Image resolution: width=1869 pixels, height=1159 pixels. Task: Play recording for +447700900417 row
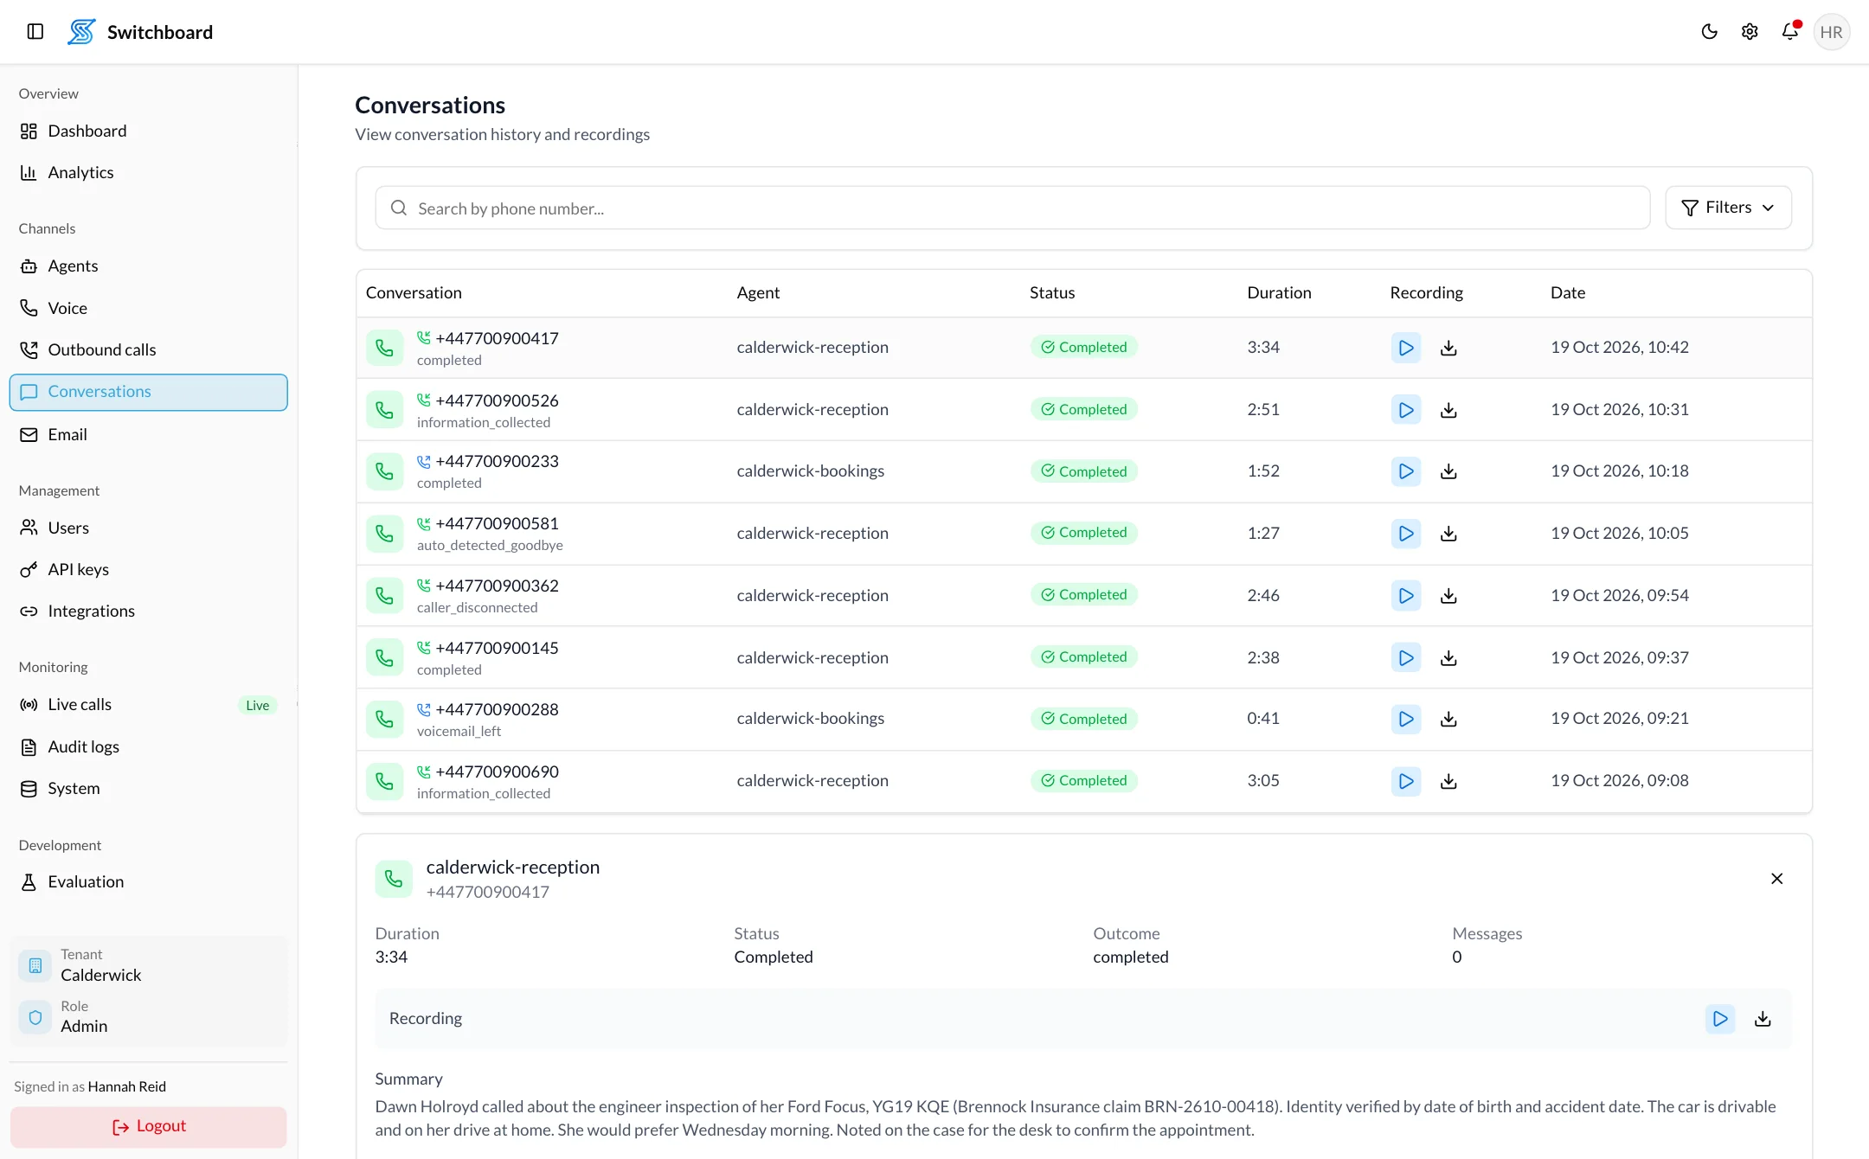click(1405, 348)
